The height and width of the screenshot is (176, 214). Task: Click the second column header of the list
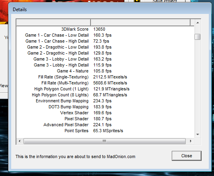click(140, 22)
